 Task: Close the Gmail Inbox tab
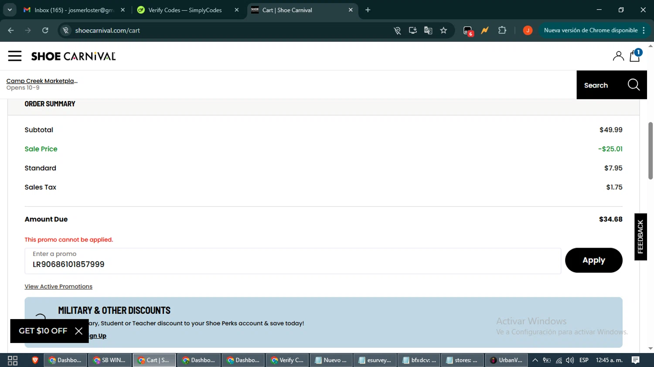pos(123,10)
